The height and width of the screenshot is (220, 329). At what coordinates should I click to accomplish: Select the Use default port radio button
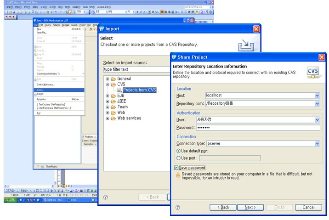click(178, 151)
